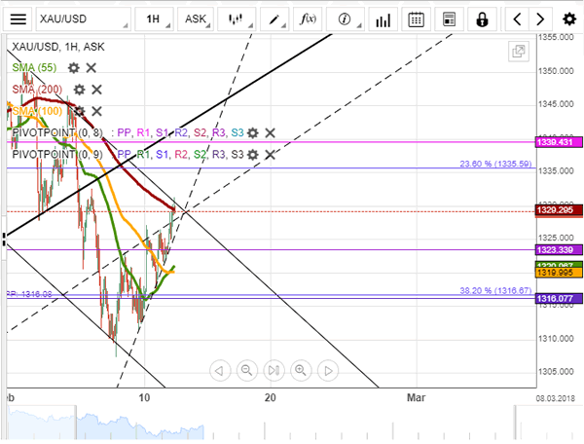
Task: Click the 38.20 % (1316.67) Fibonacci label
Action: pyautogui.click(x=495, y=290)
